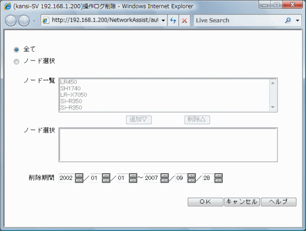Expand the address bar history dropdown

pos(163,20)
